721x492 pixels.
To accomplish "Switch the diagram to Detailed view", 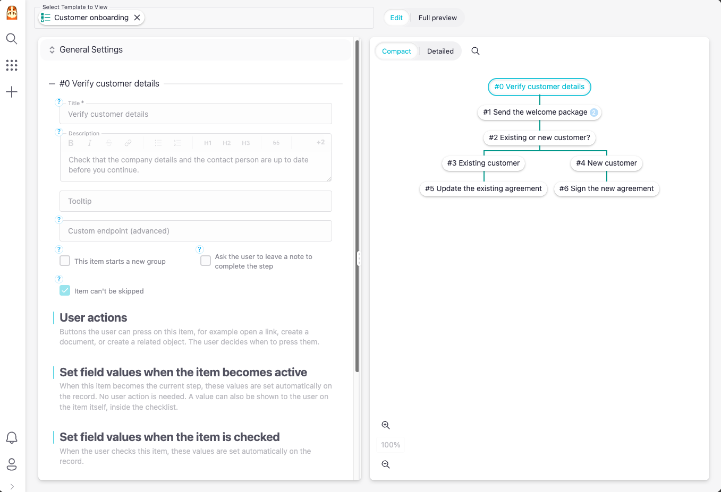I will [x=440, y=51].
